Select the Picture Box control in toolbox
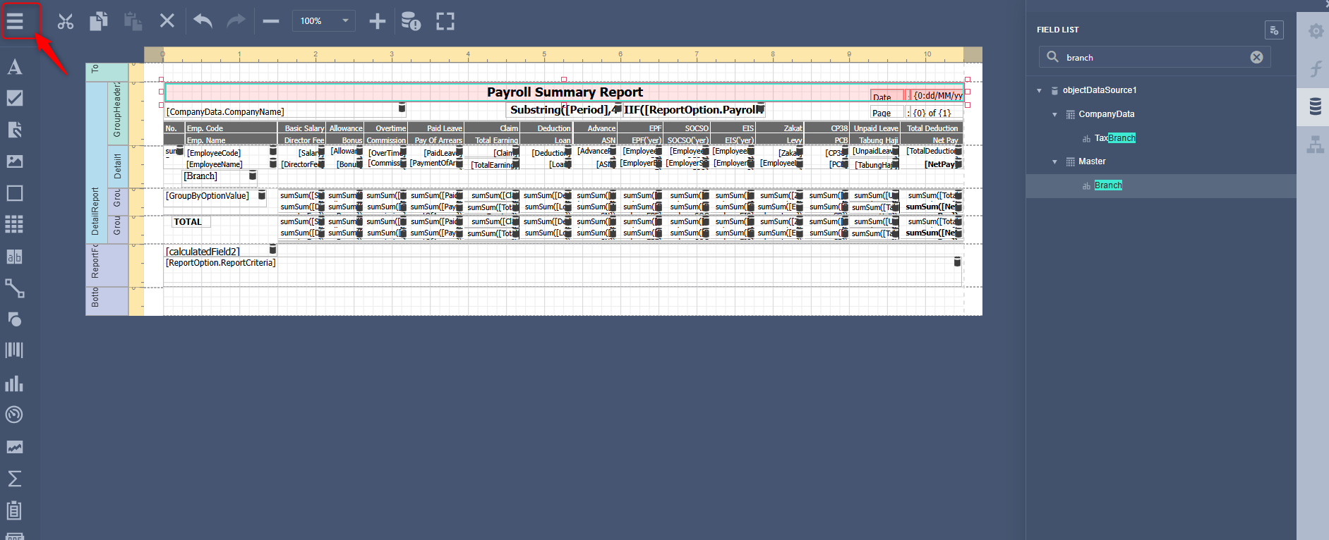 [14, 161]
